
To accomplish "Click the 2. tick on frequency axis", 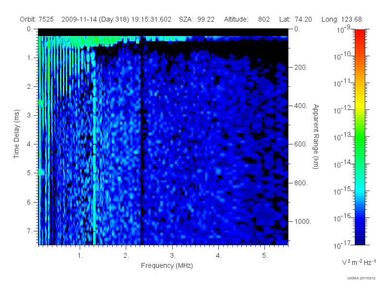I will tap(126, 256).
